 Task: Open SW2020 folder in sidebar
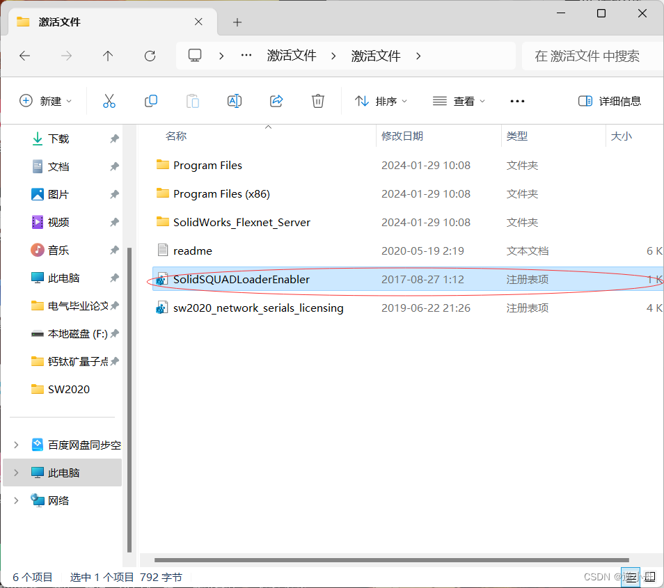click(61, 389)
